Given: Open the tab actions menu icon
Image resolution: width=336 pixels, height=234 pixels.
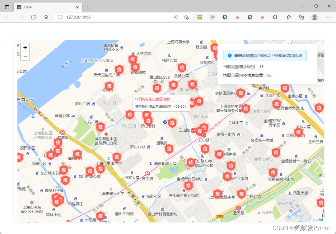Looking at the screenshot, I should click(7, 7).
